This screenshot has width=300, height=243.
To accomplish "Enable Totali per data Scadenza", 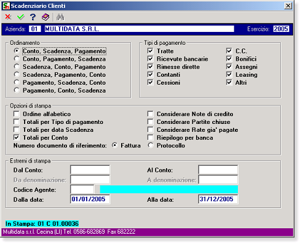I will pos(17,129).
